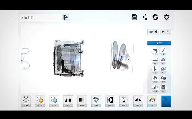Apply the vertical flip tool
The width and height of the screenshot is (192, 119).
click(124, 101)
